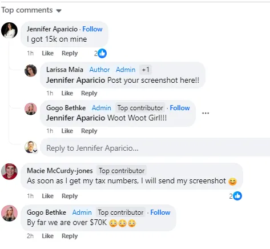This screenshot has width=270, height=249.
Task: Reply to Jennifer Aparicio's comment
Action: (70, 53)
